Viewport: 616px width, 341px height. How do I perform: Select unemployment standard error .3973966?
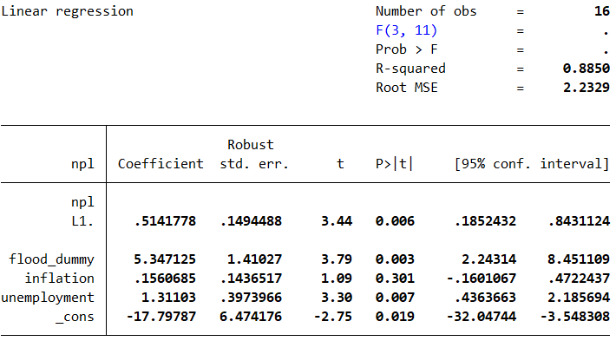(251, 298)
